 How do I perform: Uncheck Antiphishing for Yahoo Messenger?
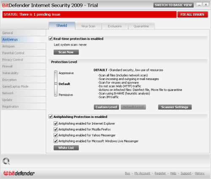56,135
